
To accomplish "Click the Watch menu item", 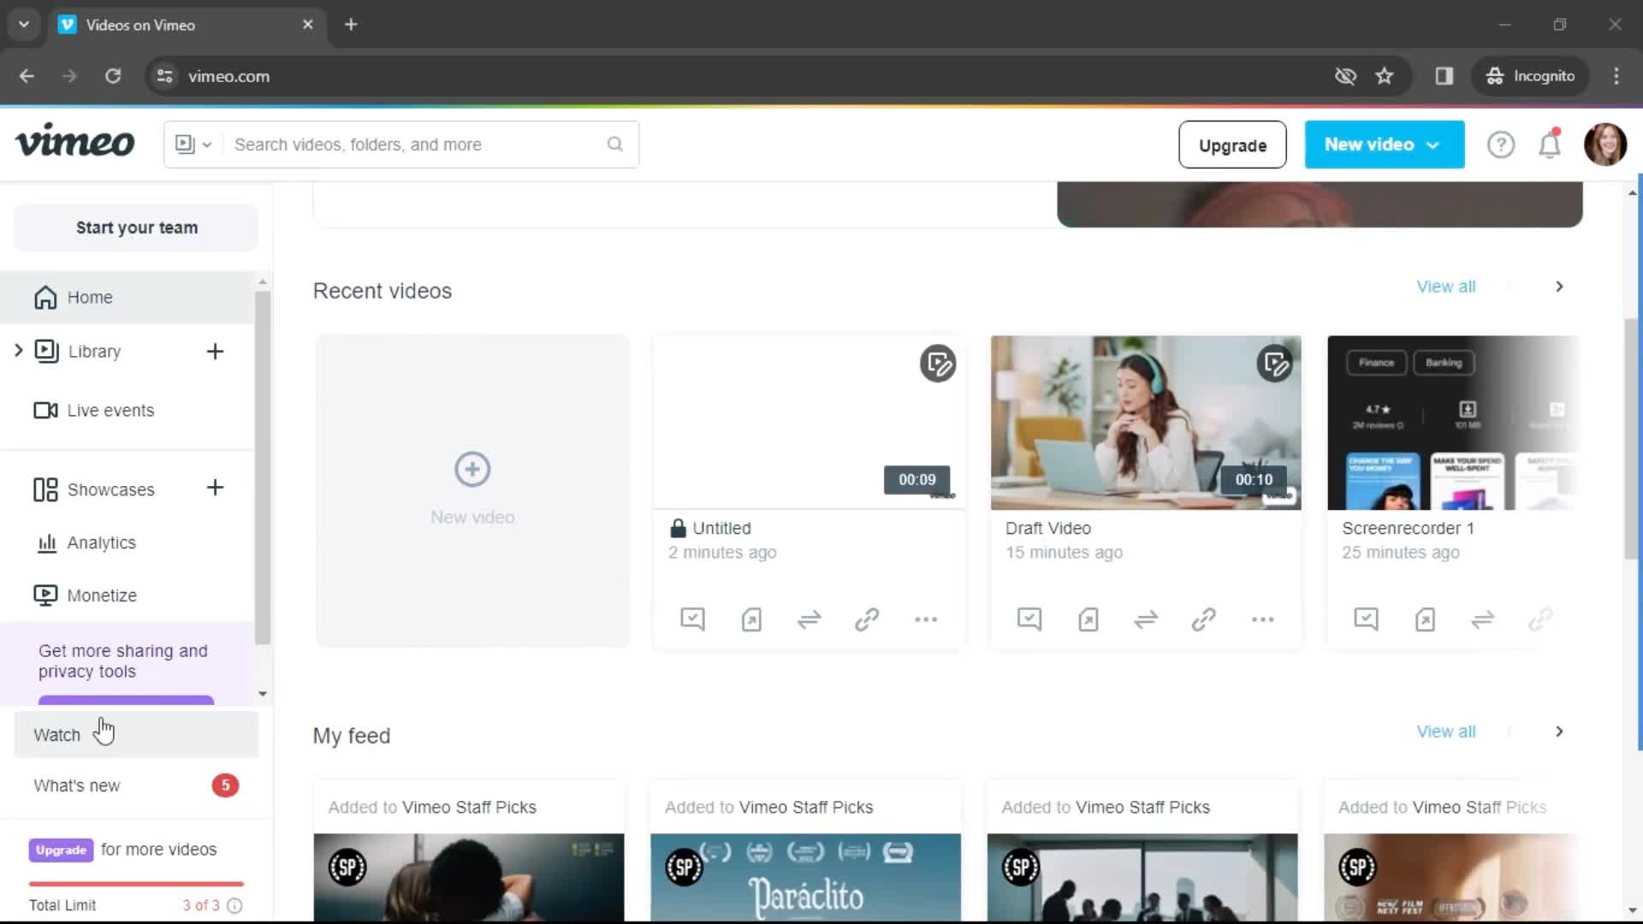I will [x=136, y=735].
